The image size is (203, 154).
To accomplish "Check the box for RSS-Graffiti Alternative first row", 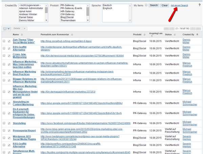I will coord(4,49).
